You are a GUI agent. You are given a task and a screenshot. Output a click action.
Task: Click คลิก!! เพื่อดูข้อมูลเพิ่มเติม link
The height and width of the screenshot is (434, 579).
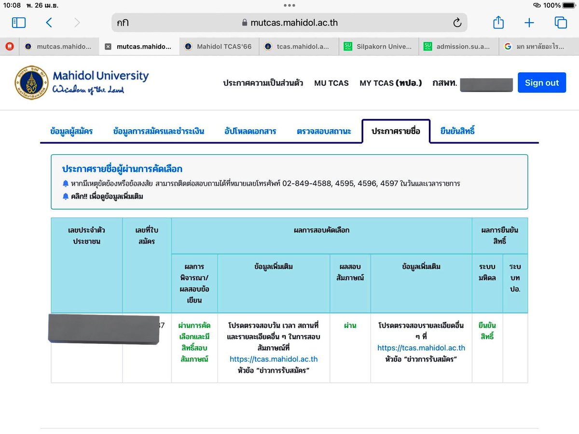pos(107,196)
